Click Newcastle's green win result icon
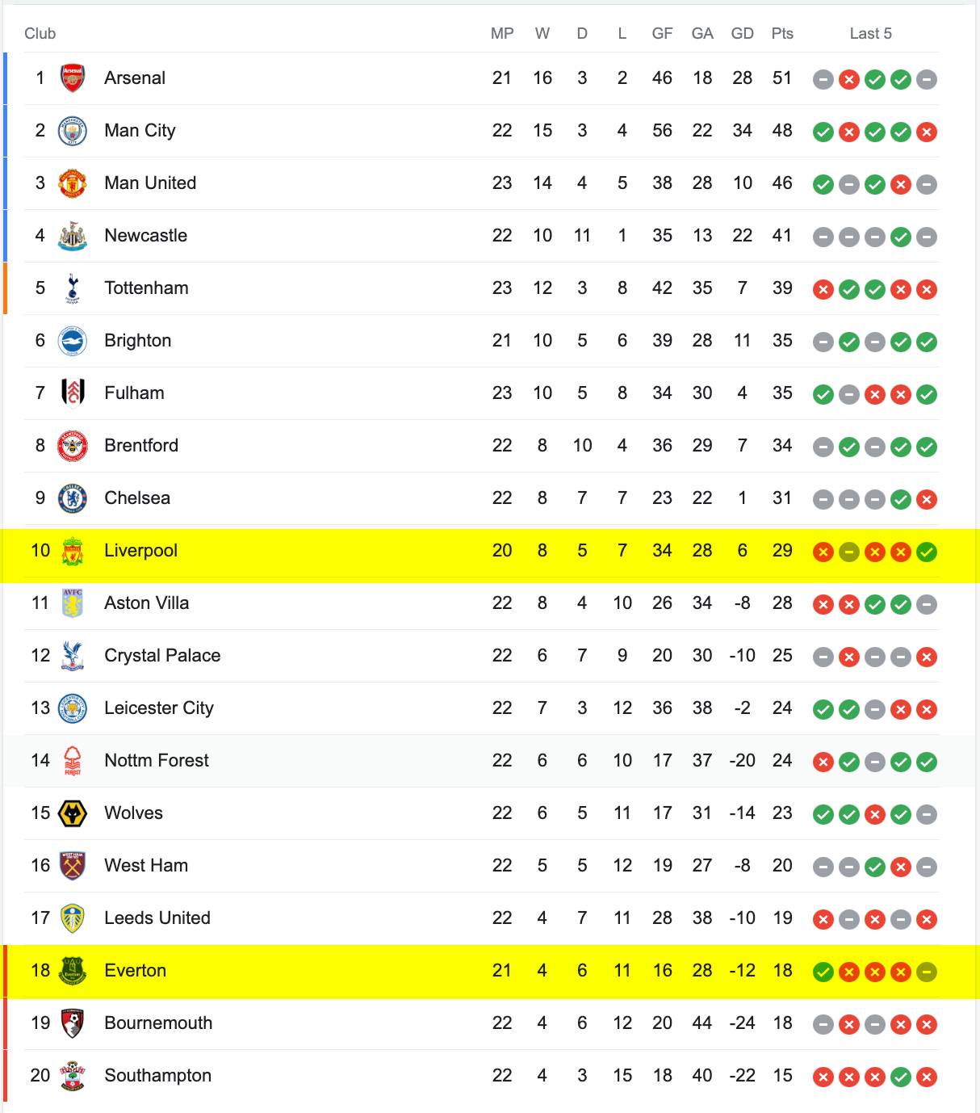 (901, 237)
